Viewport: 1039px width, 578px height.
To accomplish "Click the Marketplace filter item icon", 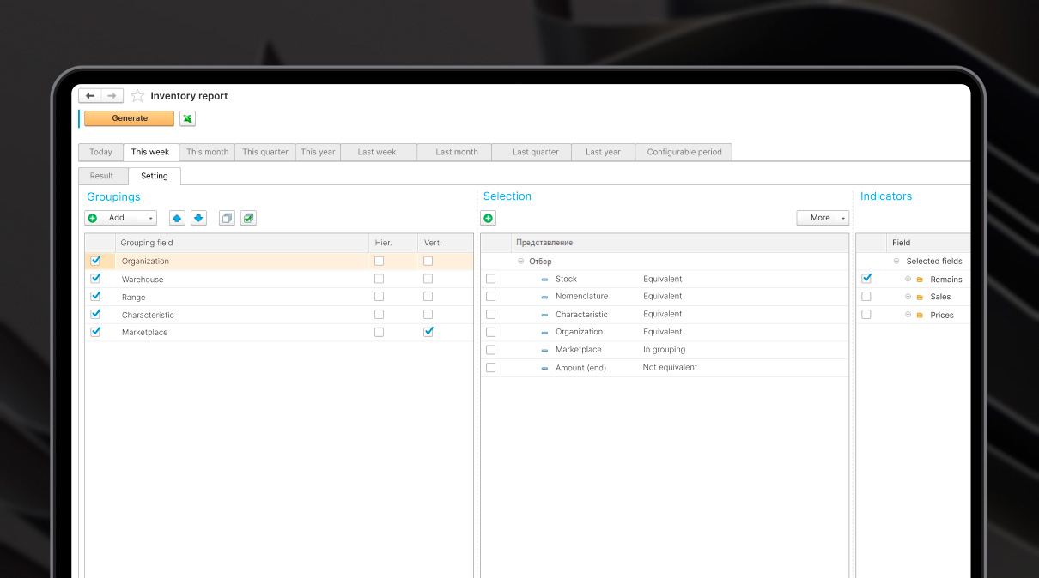I will [x=544, y=350].
